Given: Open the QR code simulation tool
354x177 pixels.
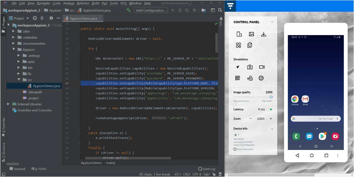Looking at the screenshot, I should pos(238,78).
